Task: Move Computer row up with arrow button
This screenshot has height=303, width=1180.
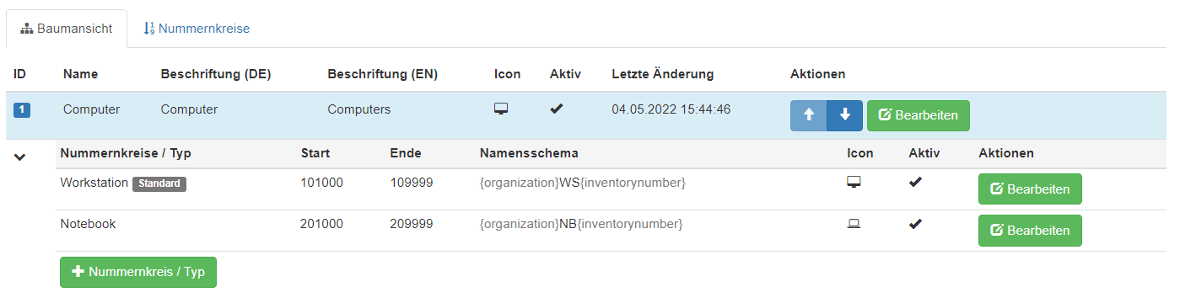Action: click(808, 115)
